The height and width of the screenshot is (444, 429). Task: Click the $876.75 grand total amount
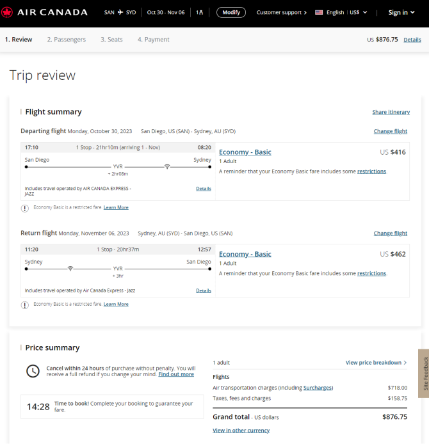pyautogui.click(x=394, y=417)
